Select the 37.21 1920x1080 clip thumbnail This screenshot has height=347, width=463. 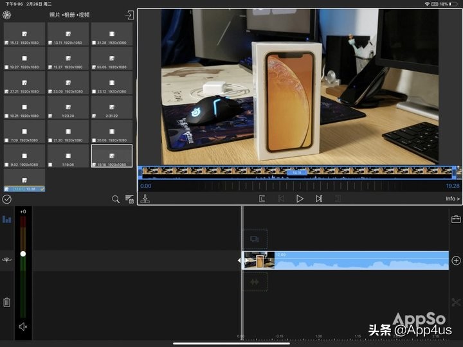[24, 83]
